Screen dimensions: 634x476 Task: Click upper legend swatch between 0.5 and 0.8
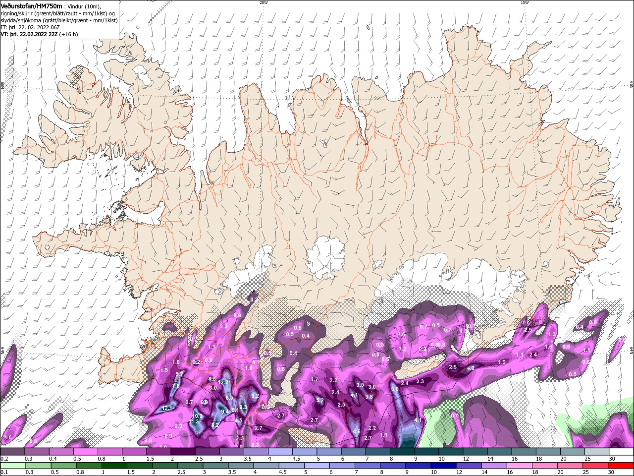[x=85, y=452]
